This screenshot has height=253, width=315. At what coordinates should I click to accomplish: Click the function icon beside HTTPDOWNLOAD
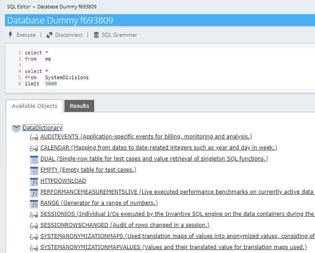click(34, 182)
